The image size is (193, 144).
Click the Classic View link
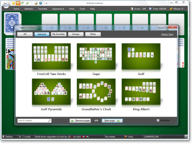(x=167, y=34)
